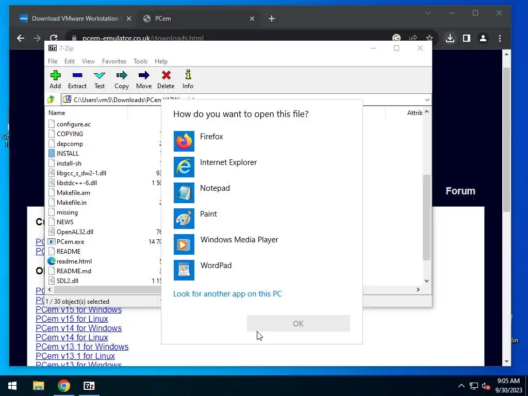Choose the Firefox app icon
Screen dimensions: 528x396
click(184, 141)
